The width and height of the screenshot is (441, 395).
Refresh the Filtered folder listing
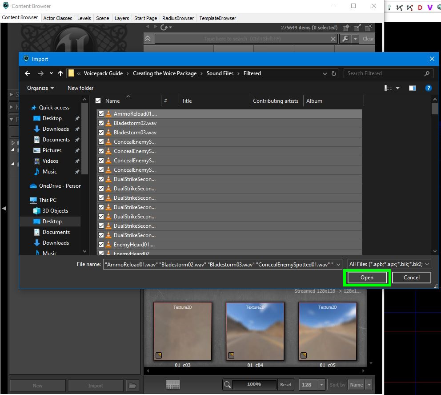(334, 73)
